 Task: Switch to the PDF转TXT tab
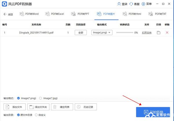tap(157, 14)
